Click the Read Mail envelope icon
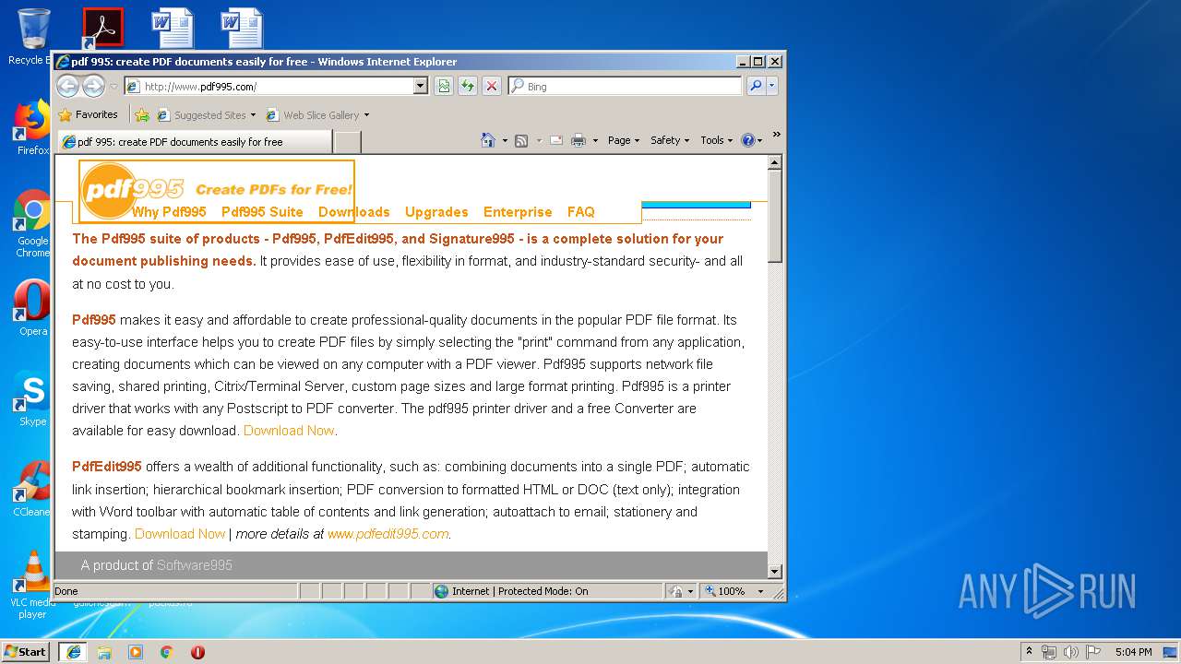The width and height of the screenshot is (1181, 664). [556, 140]
